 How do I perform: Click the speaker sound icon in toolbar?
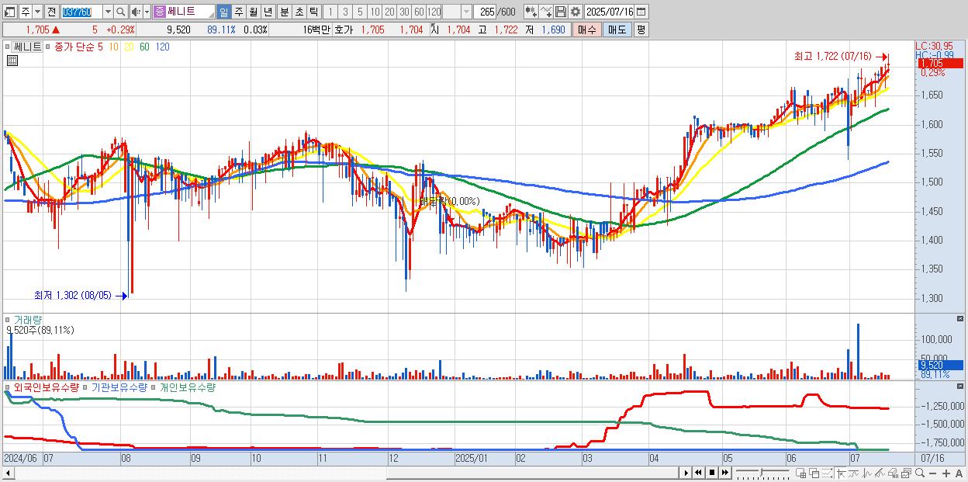(136, 12)
